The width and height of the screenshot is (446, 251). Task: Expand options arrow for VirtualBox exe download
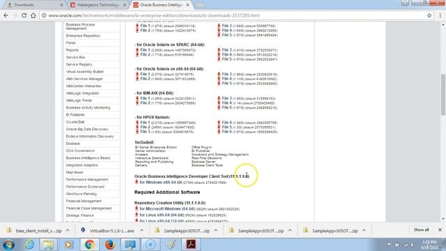[141, 231]
